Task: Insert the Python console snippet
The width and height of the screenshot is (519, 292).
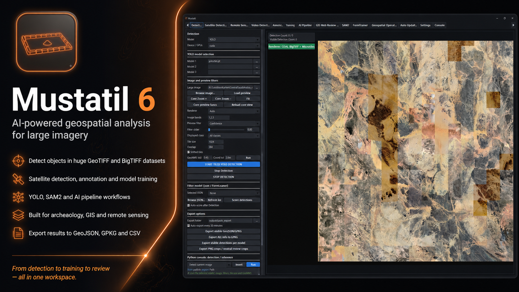Action: (239, 265)
